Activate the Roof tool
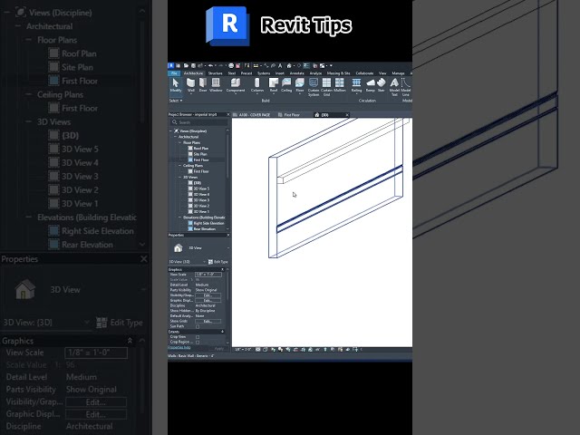This screenshot has height=435, width=580. point(274,85)
